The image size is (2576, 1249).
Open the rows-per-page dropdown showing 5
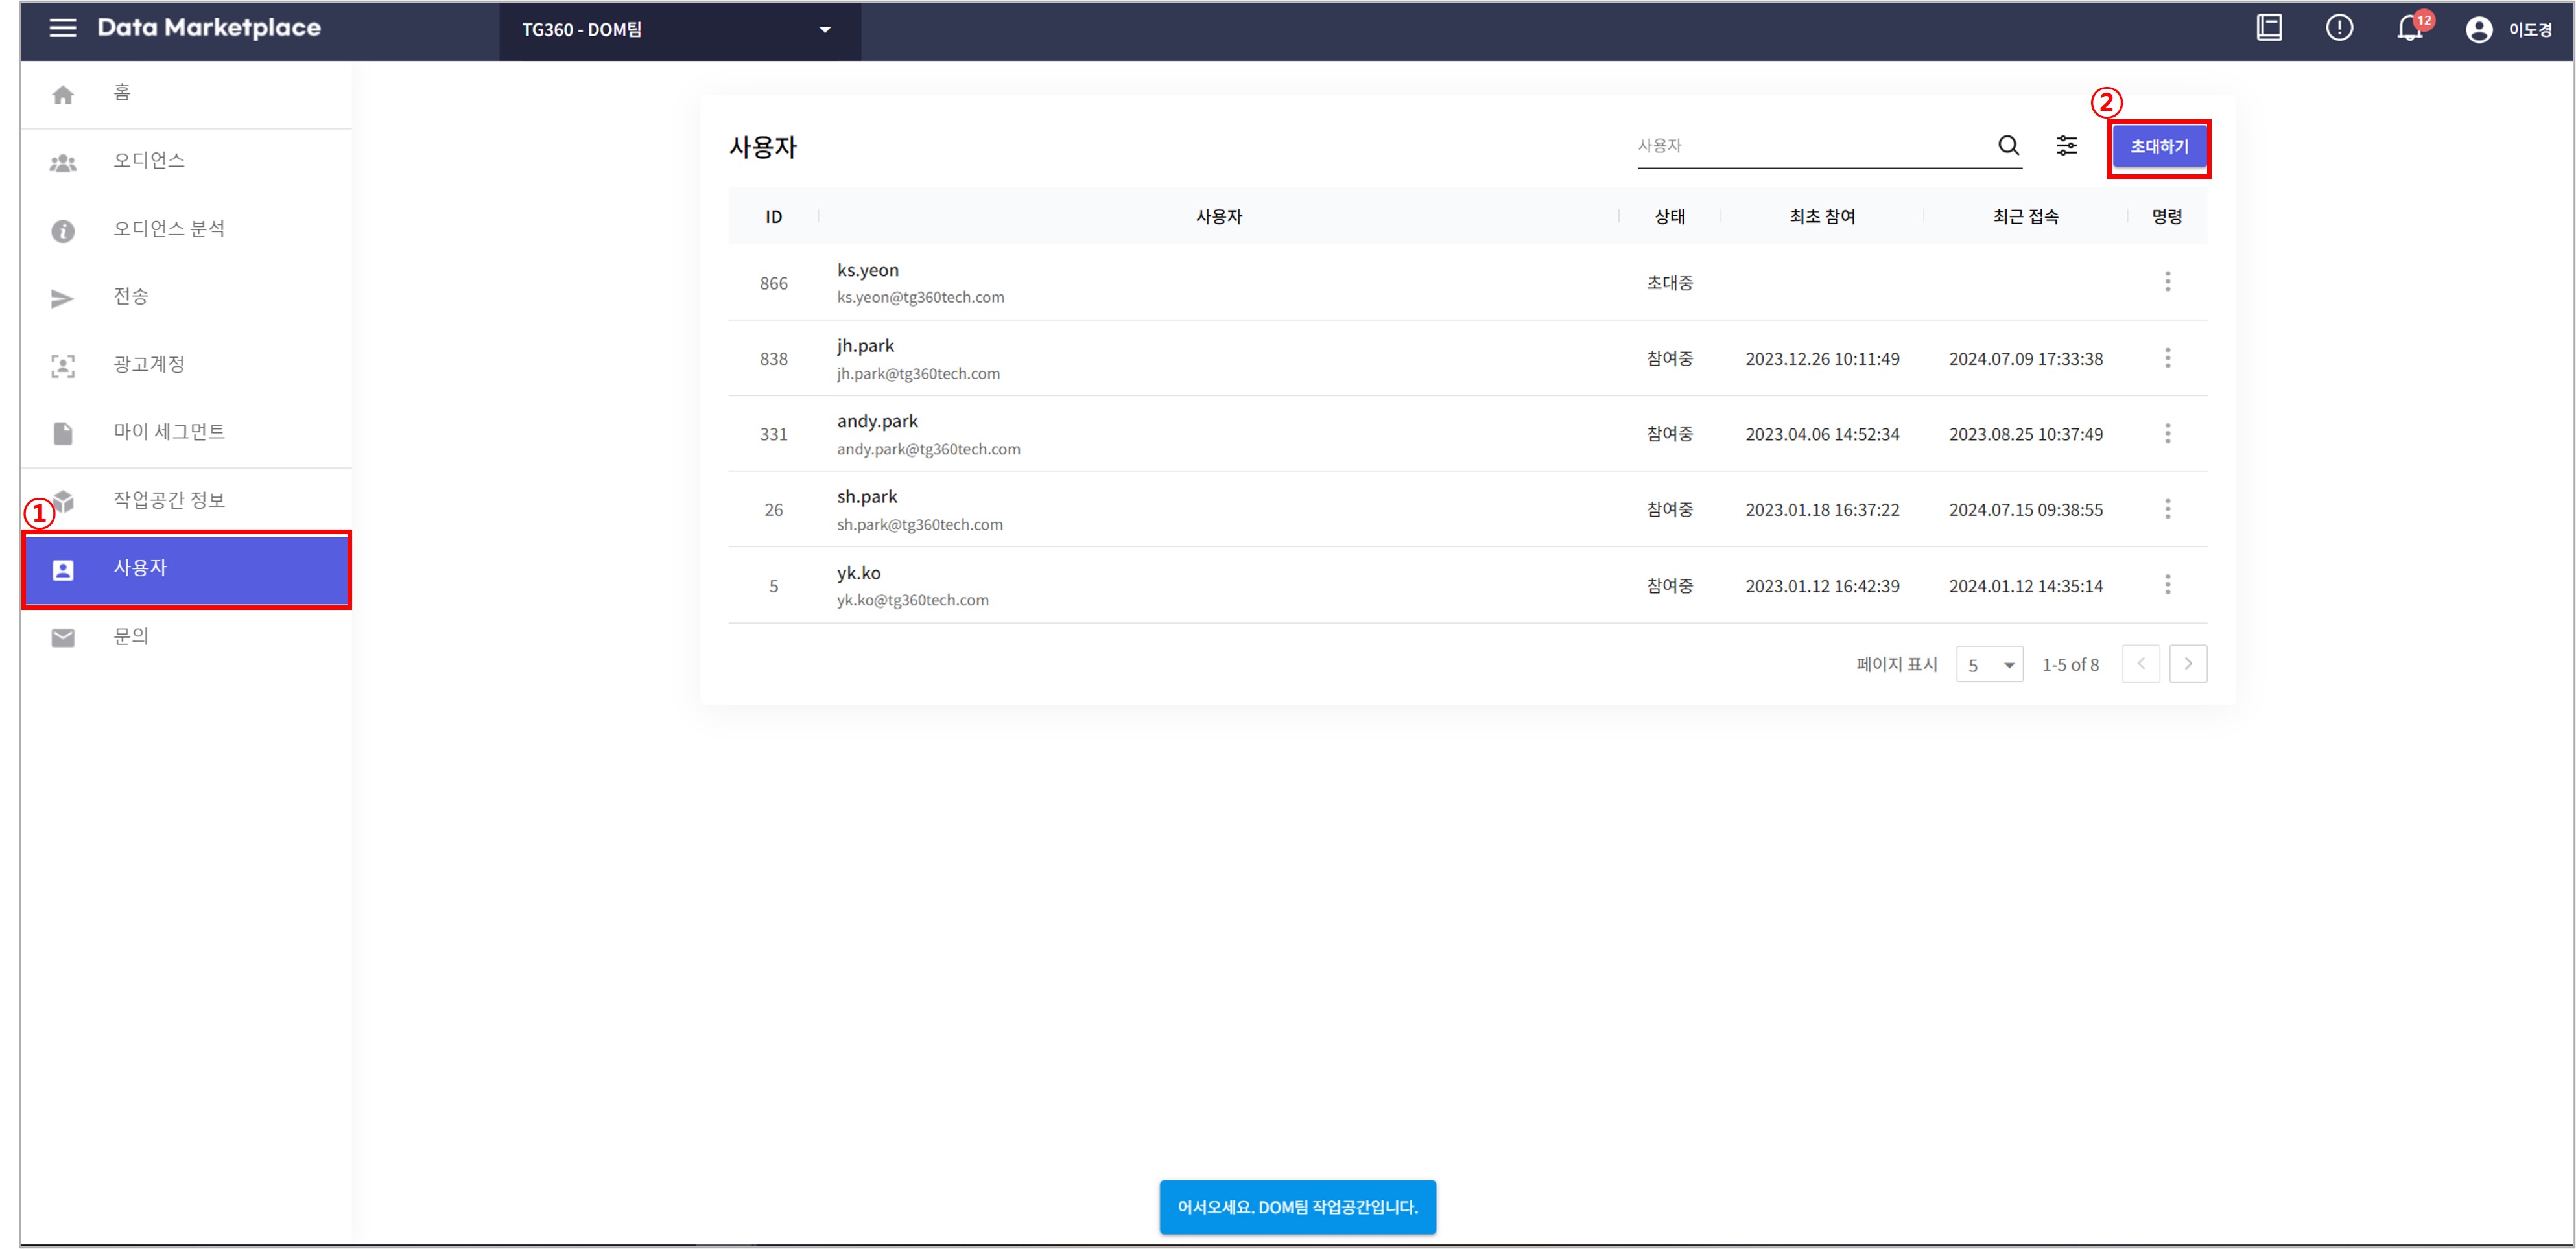tap(1989, 665)
